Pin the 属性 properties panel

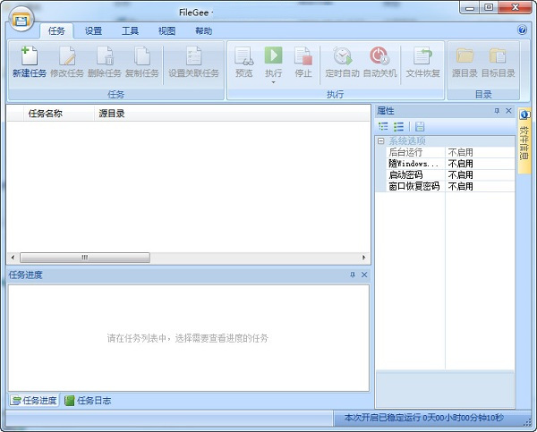click(497, 111)
